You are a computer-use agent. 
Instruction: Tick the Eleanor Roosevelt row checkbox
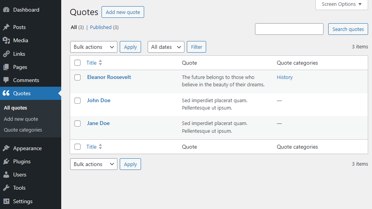point(77,77)
